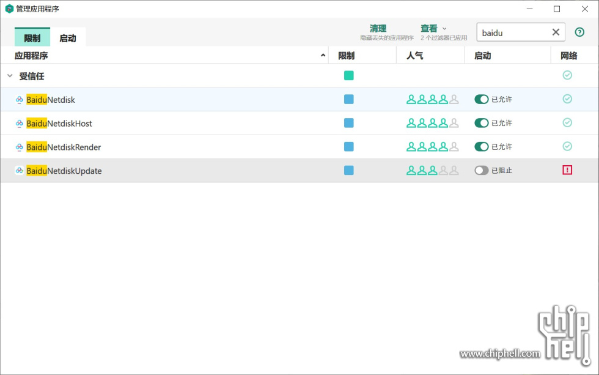Click the 清理 button
The image size is (599, 375).
(378, 29)
